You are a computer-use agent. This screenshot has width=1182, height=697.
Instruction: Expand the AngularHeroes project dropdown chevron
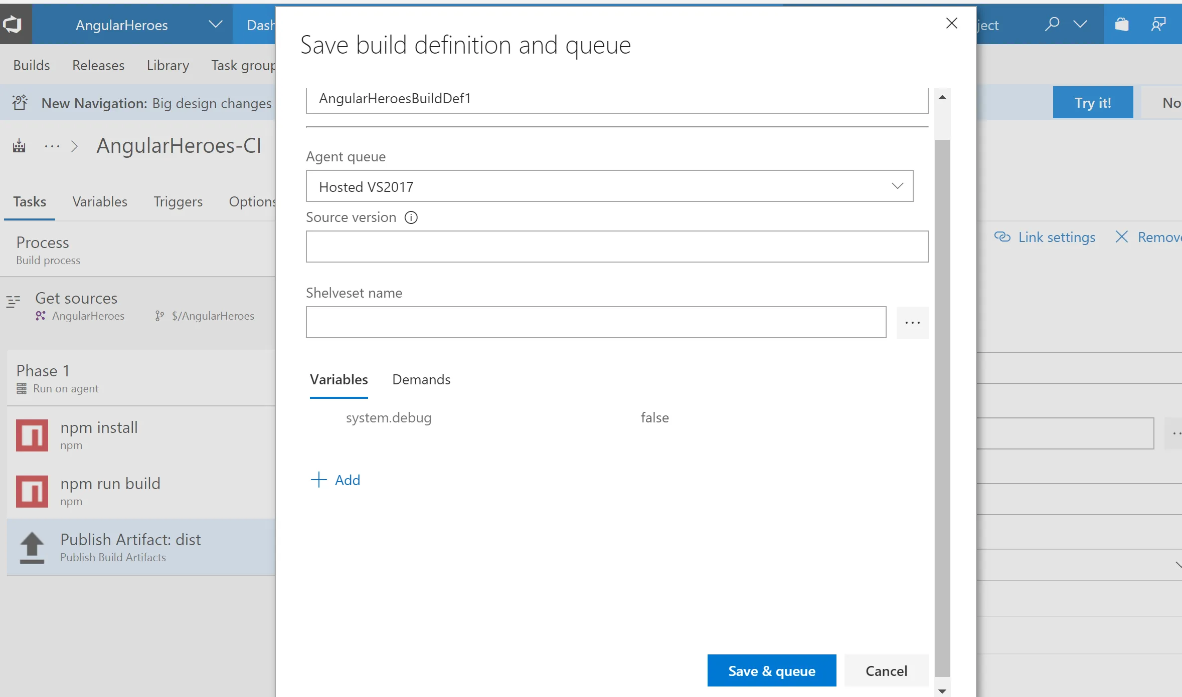(x=215, y=24)
